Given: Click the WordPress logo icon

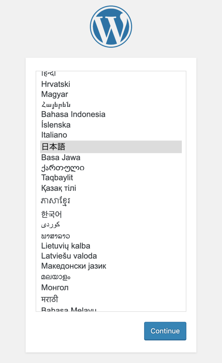Looking at the screenshot, I should [111, 27].
